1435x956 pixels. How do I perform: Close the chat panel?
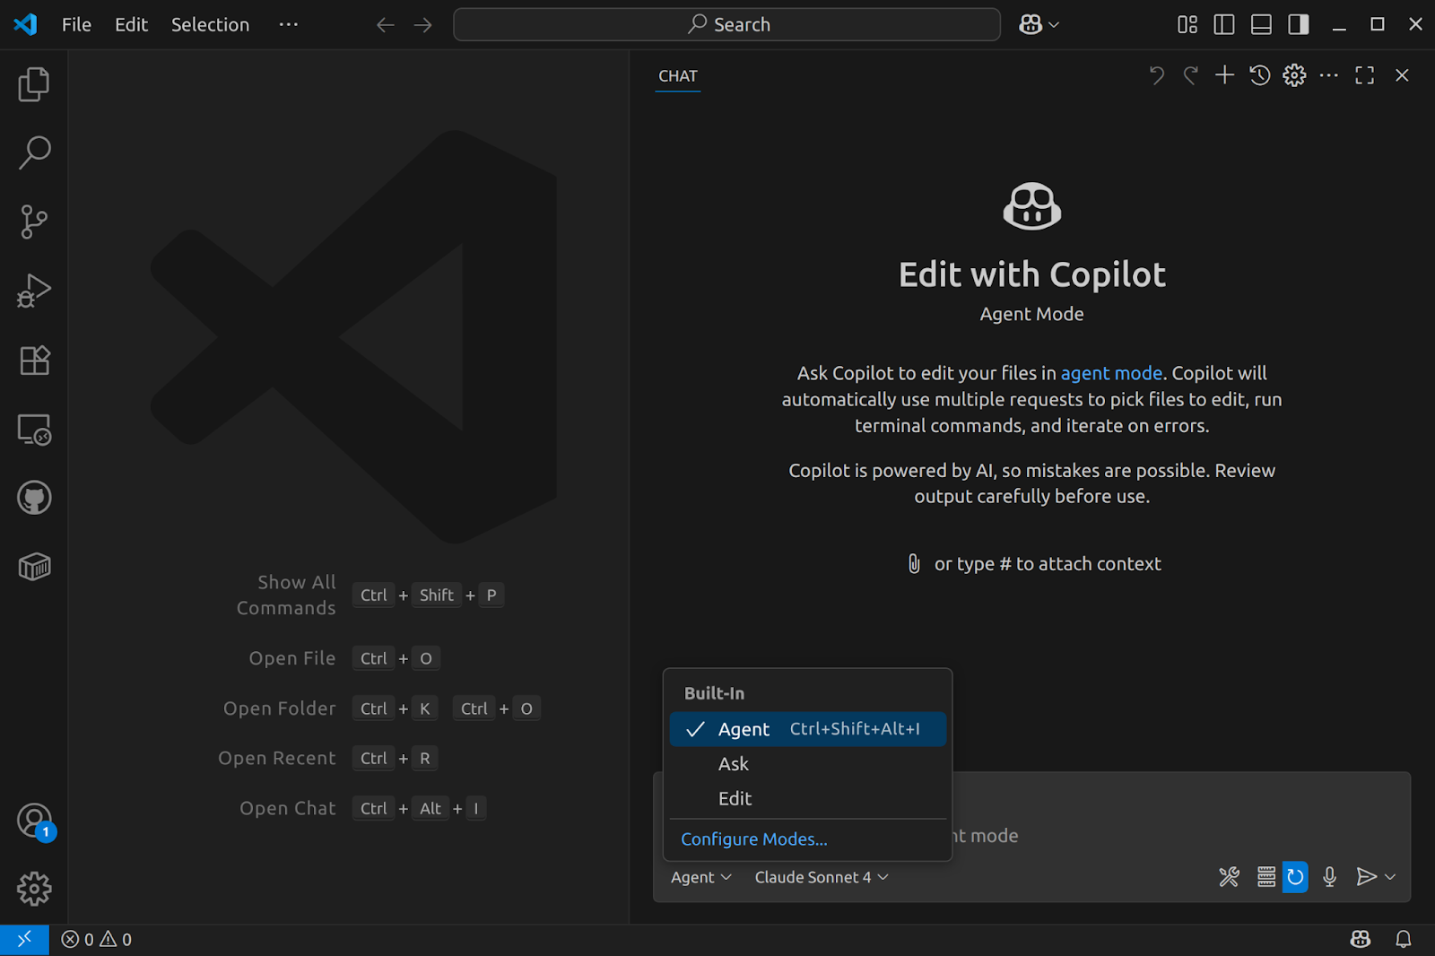pos(1403,75)
